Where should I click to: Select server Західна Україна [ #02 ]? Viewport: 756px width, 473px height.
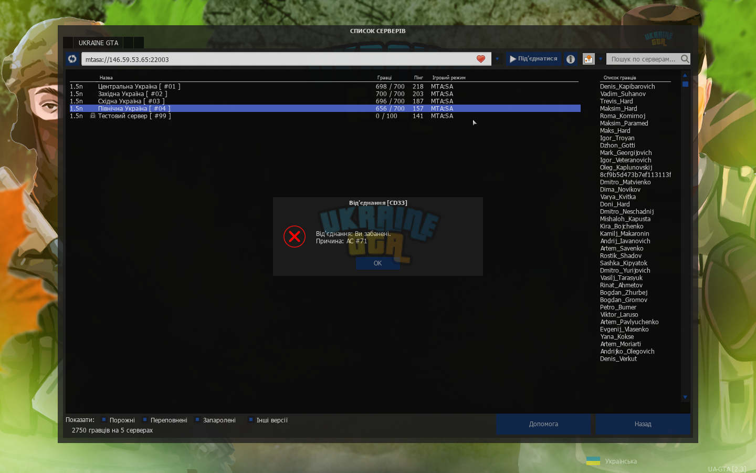tap(325, 94)
